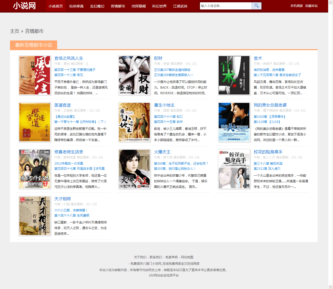Switch to the 科幻世界 category

(159, 6)
